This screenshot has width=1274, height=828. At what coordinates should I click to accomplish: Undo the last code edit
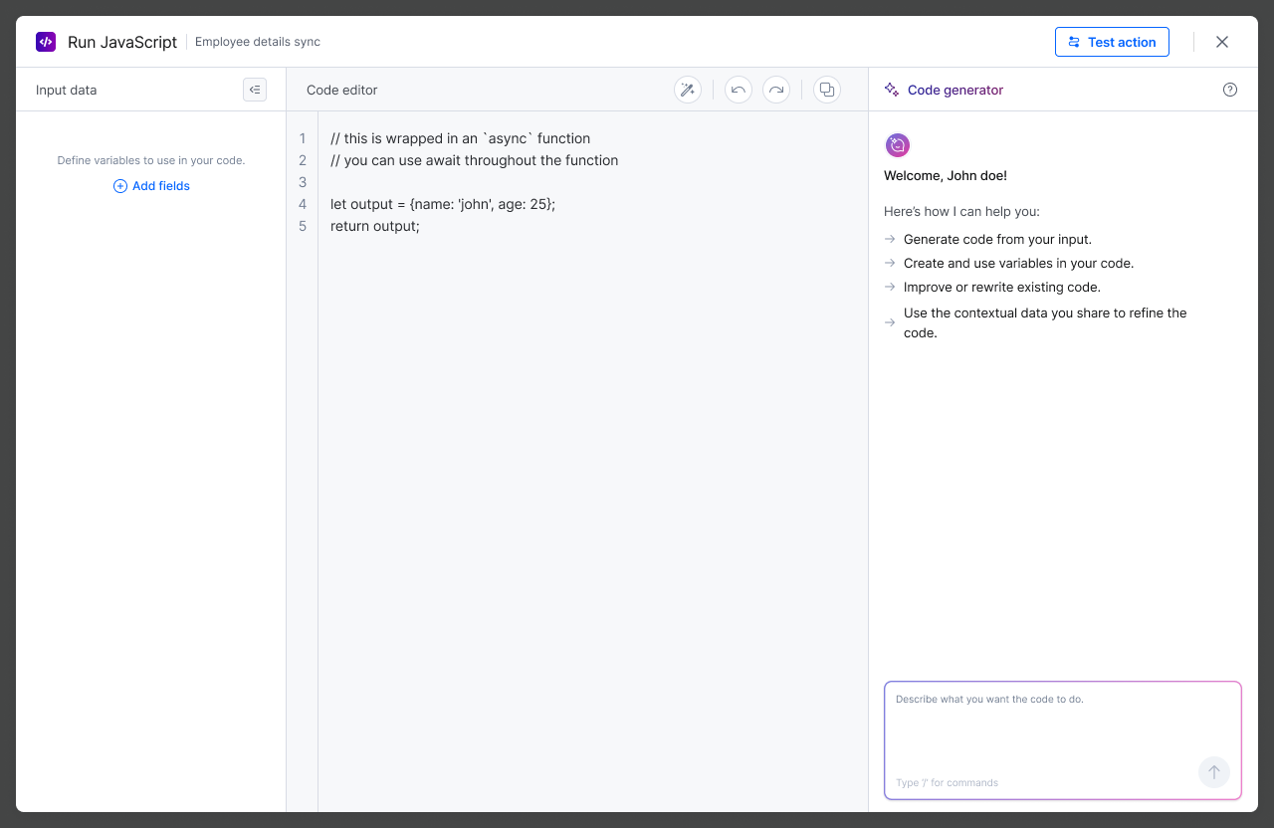738,90
